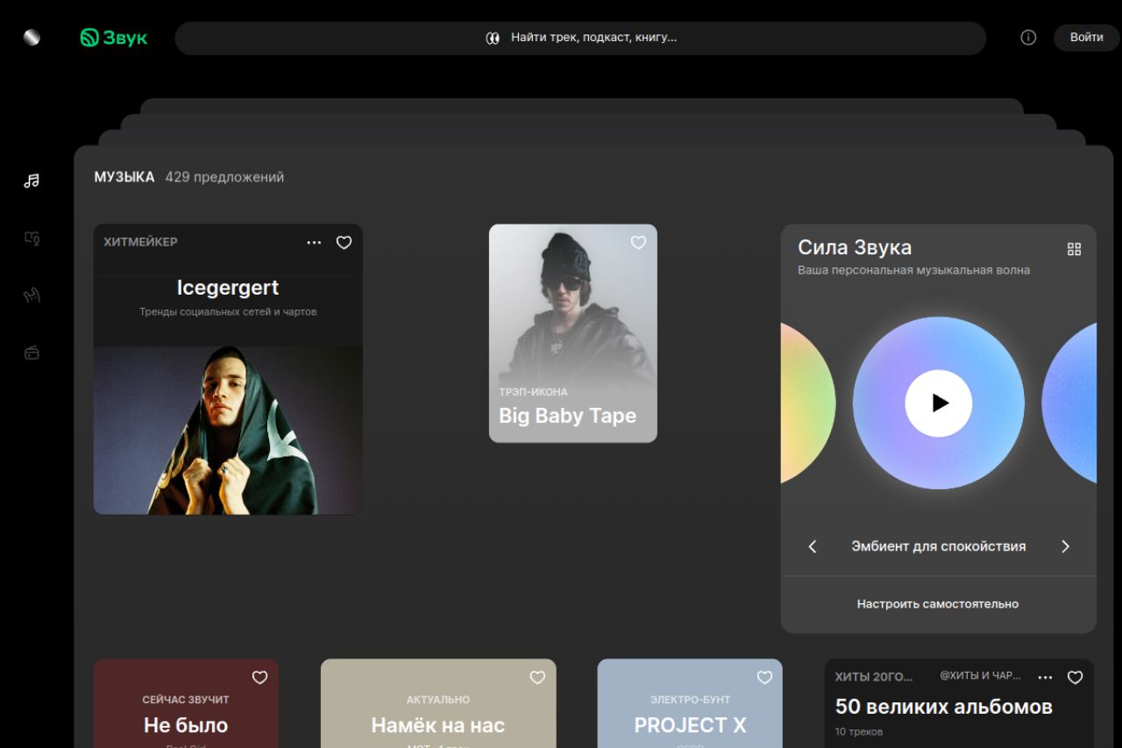Open the info icon next to Войти
Image resolution: width=1122 pixels, height=748 pixels.
1028,38
